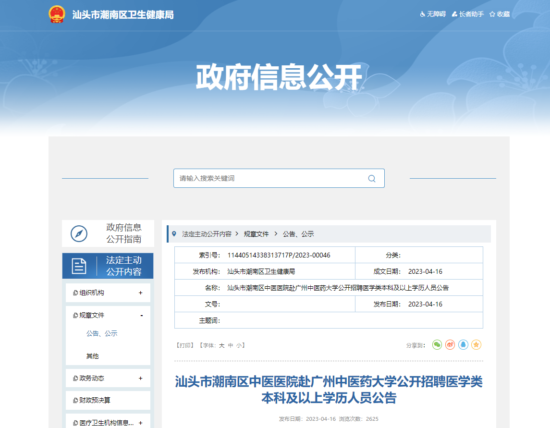Screen dimensions: 550x428
Task: Open 政务动态 sidebar item
Action: [92, 378]
